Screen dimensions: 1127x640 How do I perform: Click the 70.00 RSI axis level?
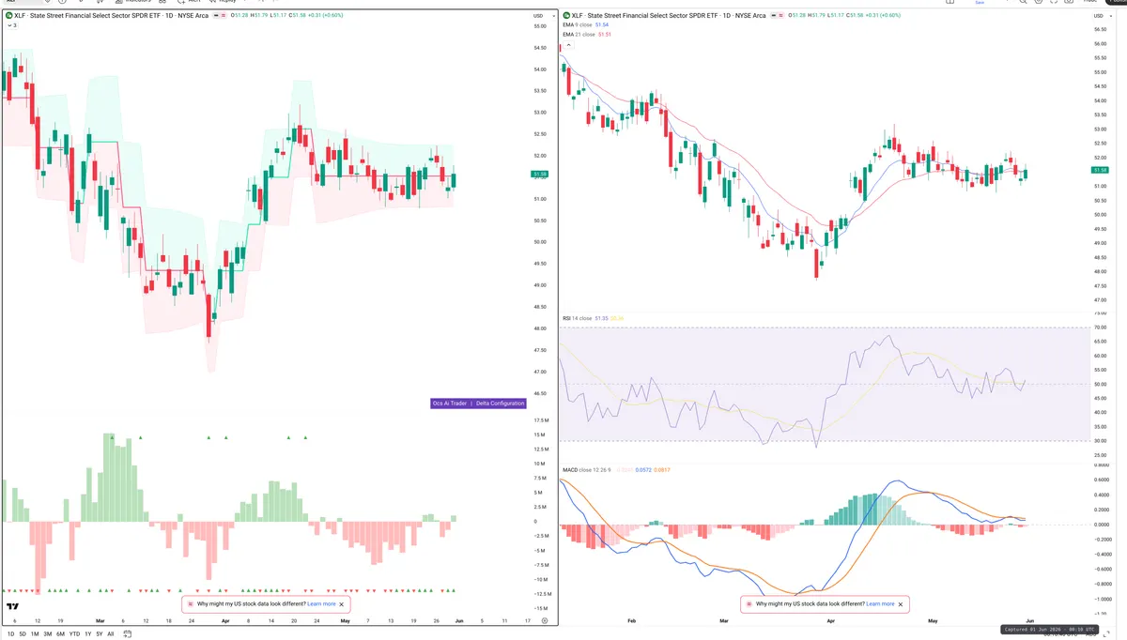[x=1102, y=328]
